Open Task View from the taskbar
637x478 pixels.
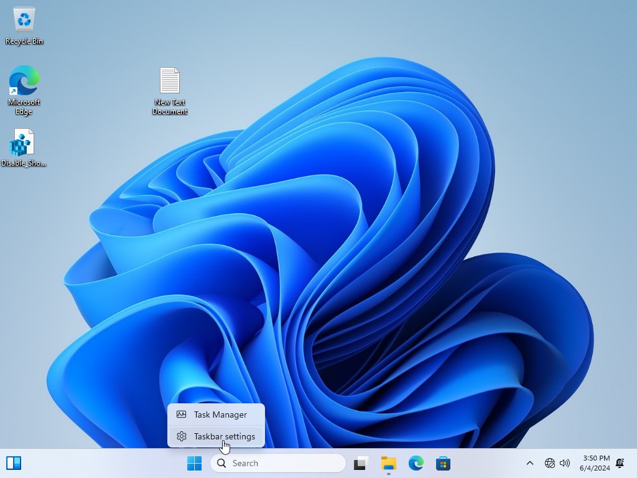point(361,463)
